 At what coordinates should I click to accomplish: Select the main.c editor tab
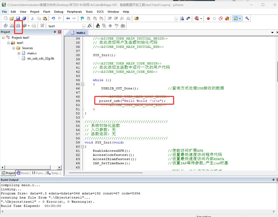78,32
